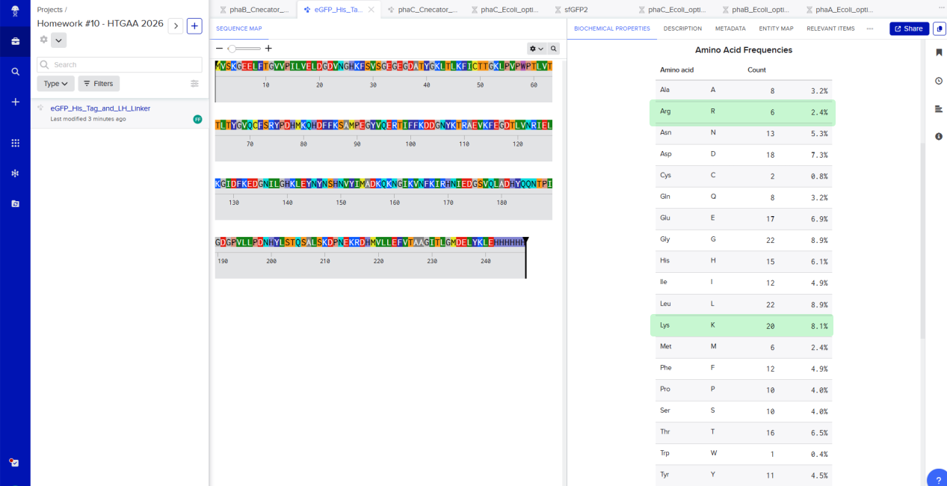
Task: Click the Filters button
Action: point(99,84)
